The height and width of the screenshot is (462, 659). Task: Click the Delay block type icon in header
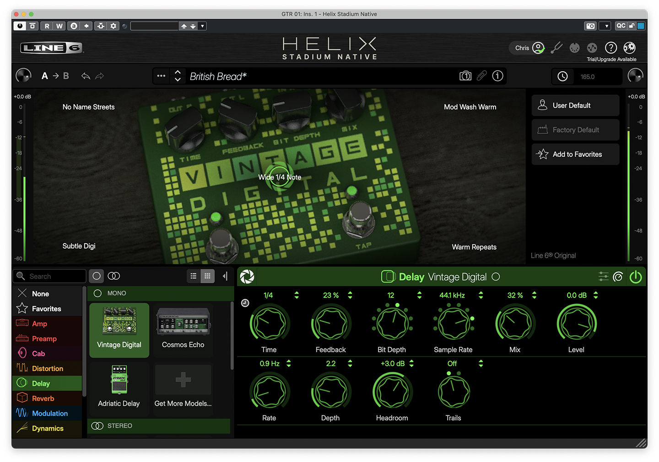(388, 276)
